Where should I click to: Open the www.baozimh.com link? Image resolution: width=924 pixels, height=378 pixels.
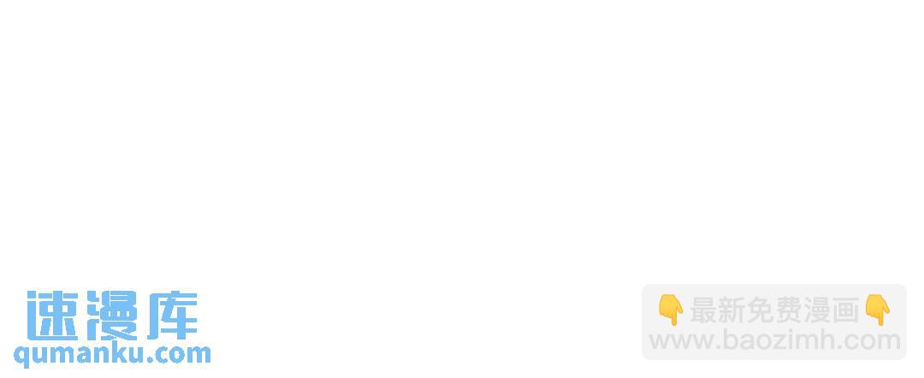pyautogui.click(x=774, y=340)
